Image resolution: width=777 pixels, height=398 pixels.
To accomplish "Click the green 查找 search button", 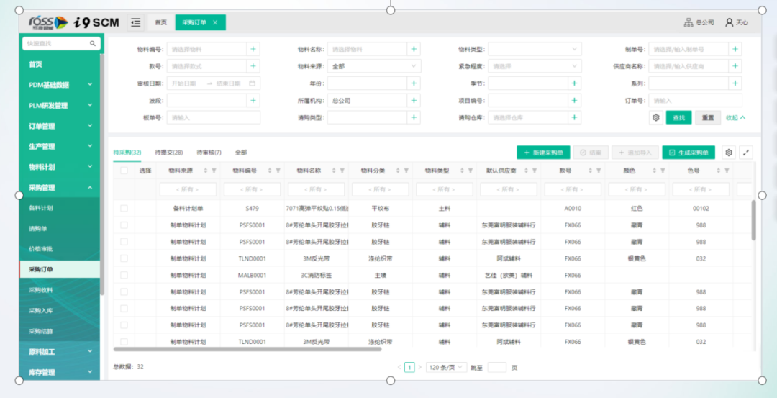I will (x=679, y=117).
